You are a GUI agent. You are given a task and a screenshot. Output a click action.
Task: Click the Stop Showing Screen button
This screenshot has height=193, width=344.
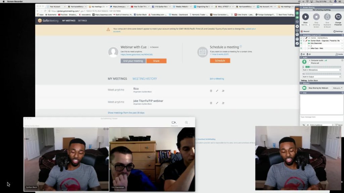point(316,17)
